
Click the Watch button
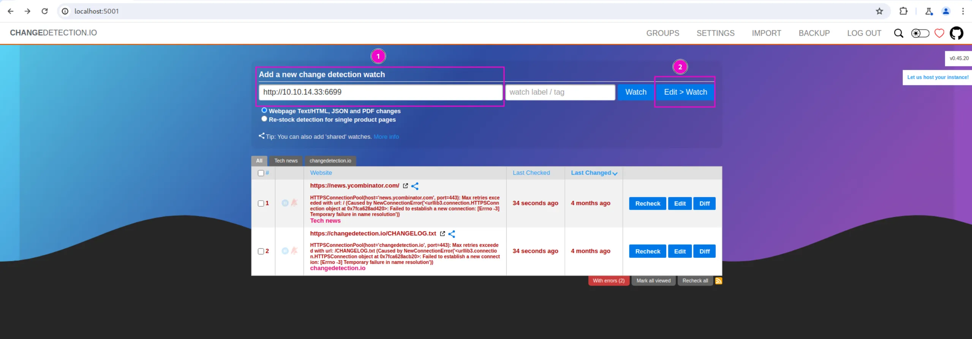(x=635, y=92)
